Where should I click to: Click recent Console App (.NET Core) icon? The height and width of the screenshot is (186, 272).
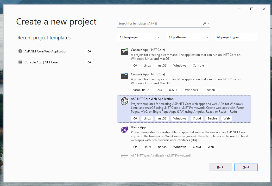point(20,62)
